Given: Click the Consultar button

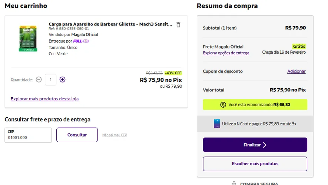Looking at the screenshot, I should coord(77,135).
